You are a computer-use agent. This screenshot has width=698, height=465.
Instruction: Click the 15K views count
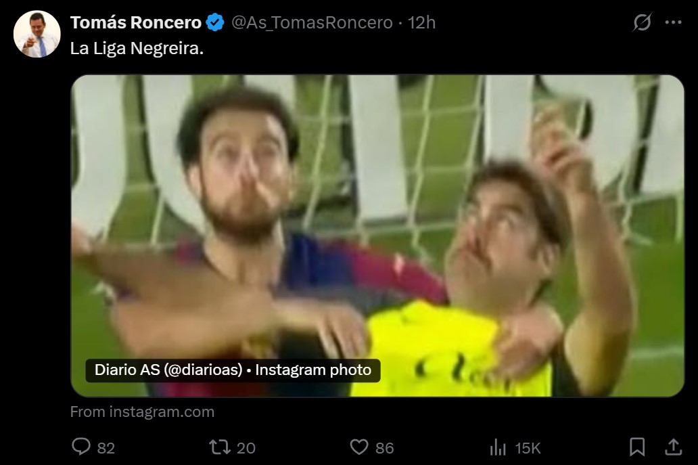[528, 447]
